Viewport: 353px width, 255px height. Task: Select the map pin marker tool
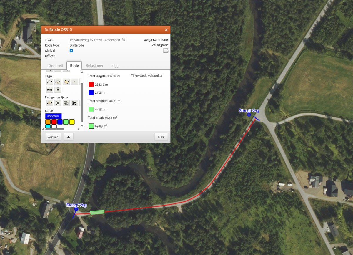(58, 90)
